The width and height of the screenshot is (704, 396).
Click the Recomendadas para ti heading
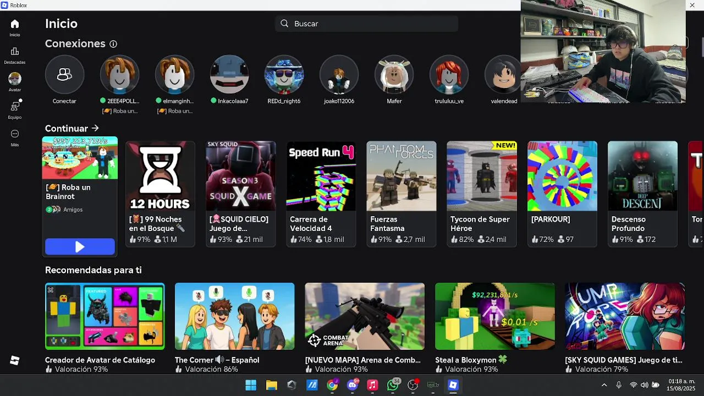[x=94, y=270]
